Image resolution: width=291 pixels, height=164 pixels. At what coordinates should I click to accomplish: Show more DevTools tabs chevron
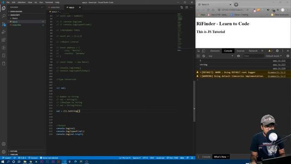pyautogui.click(x=262, y=51)
